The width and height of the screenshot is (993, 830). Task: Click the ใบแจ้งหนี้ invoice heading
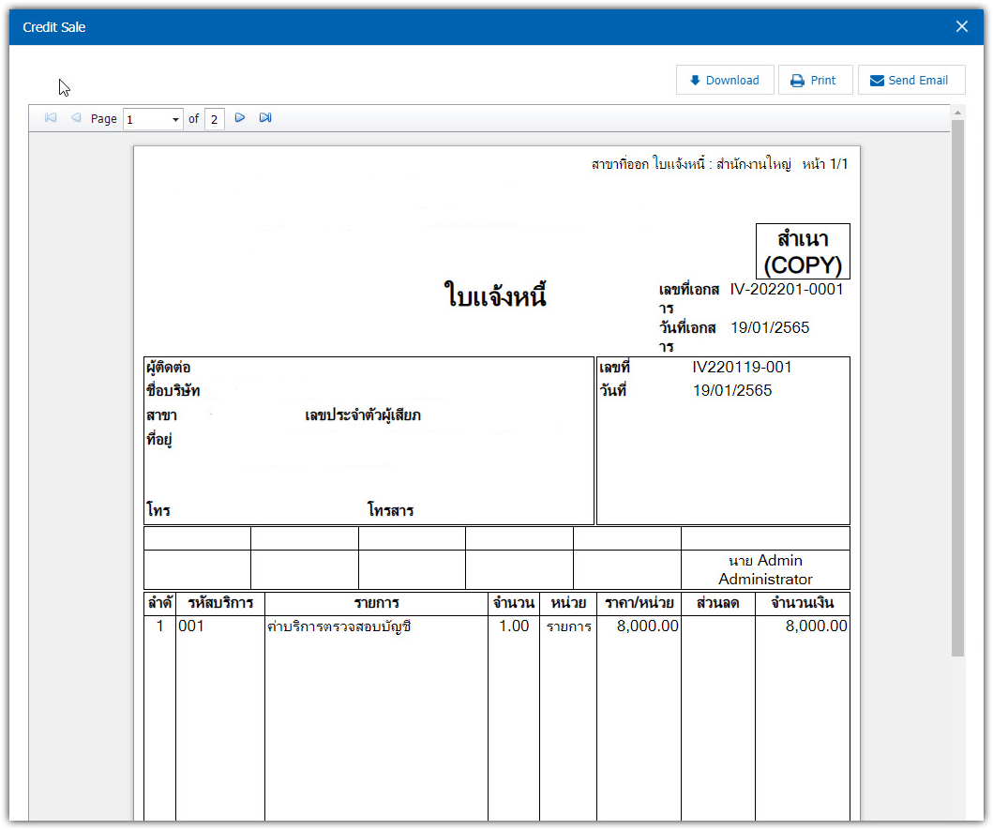(x=494, y=297)
